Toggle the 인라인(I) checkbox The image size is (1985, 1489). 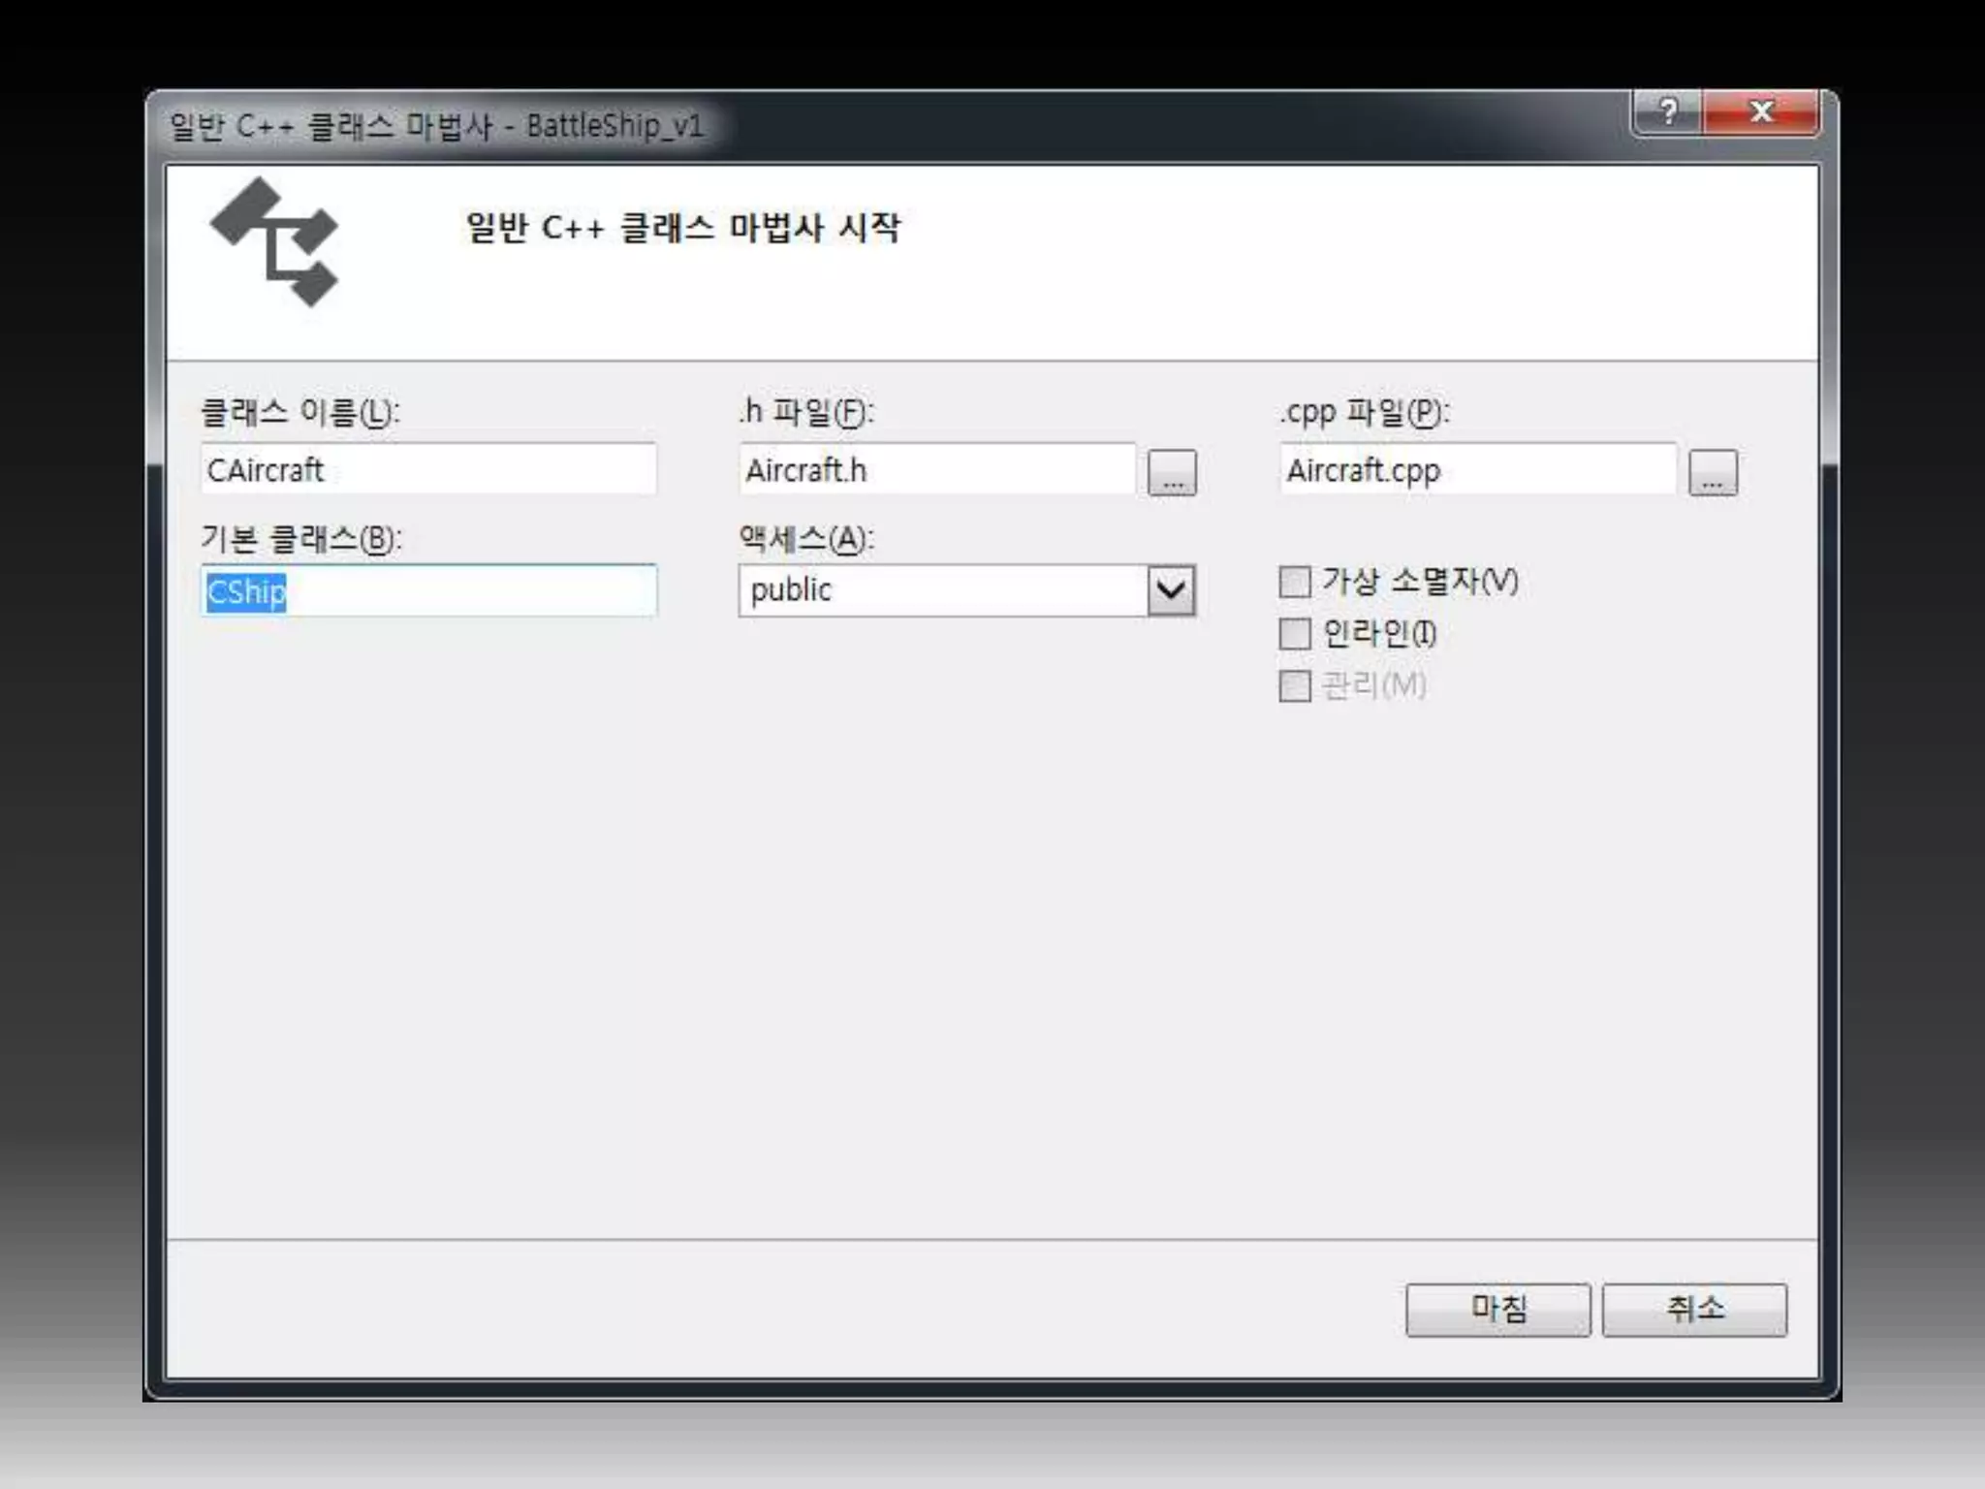(1295, 635)
